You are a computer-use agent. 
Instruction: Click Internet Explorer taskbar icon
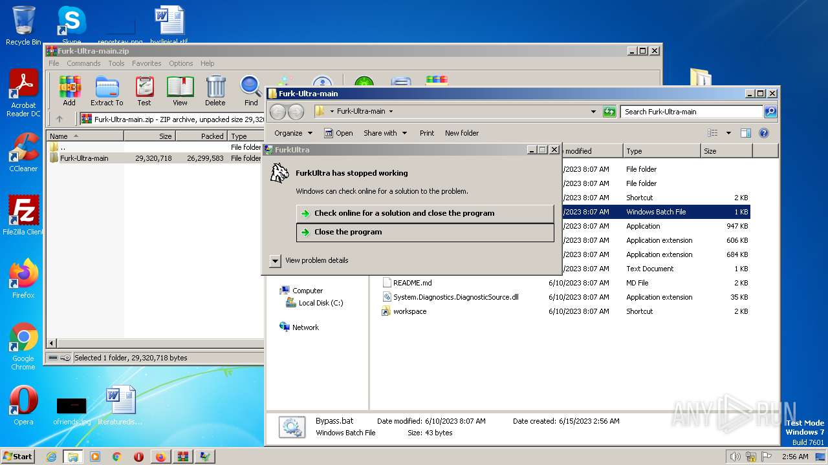51,457
